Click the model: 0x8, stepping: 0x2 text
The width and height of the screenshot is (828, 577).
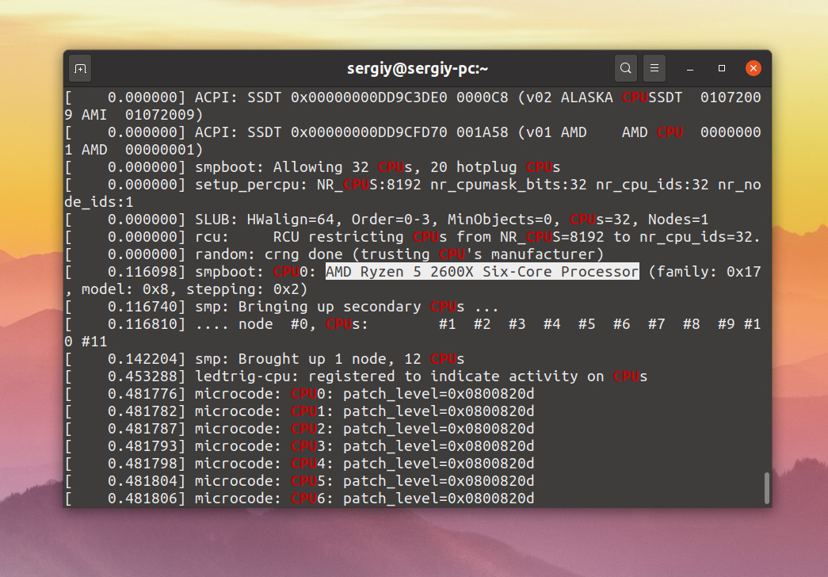coord(194,289)
